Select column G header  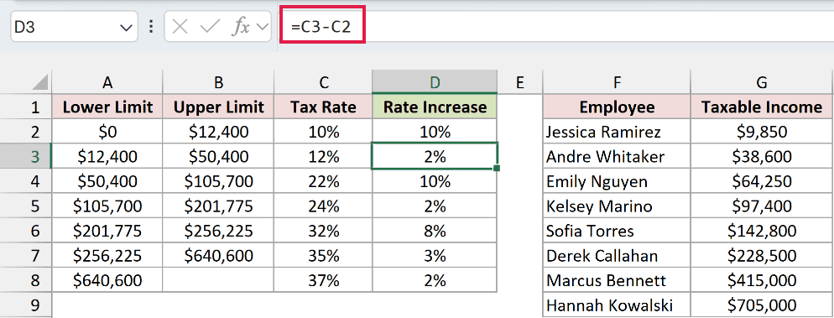click(762, 82)
